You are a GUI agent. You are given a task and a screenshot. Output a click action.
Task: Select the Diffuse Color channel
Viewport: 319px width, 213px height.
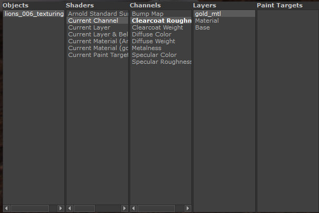coord(151,34)
